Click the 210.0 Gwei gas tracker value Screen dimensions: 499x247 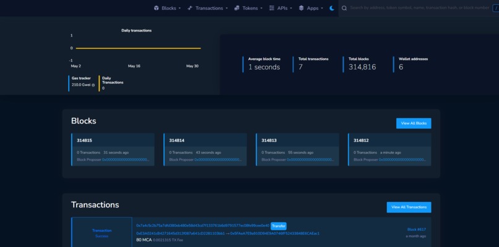pyautogui.click(x=81, y=85)
